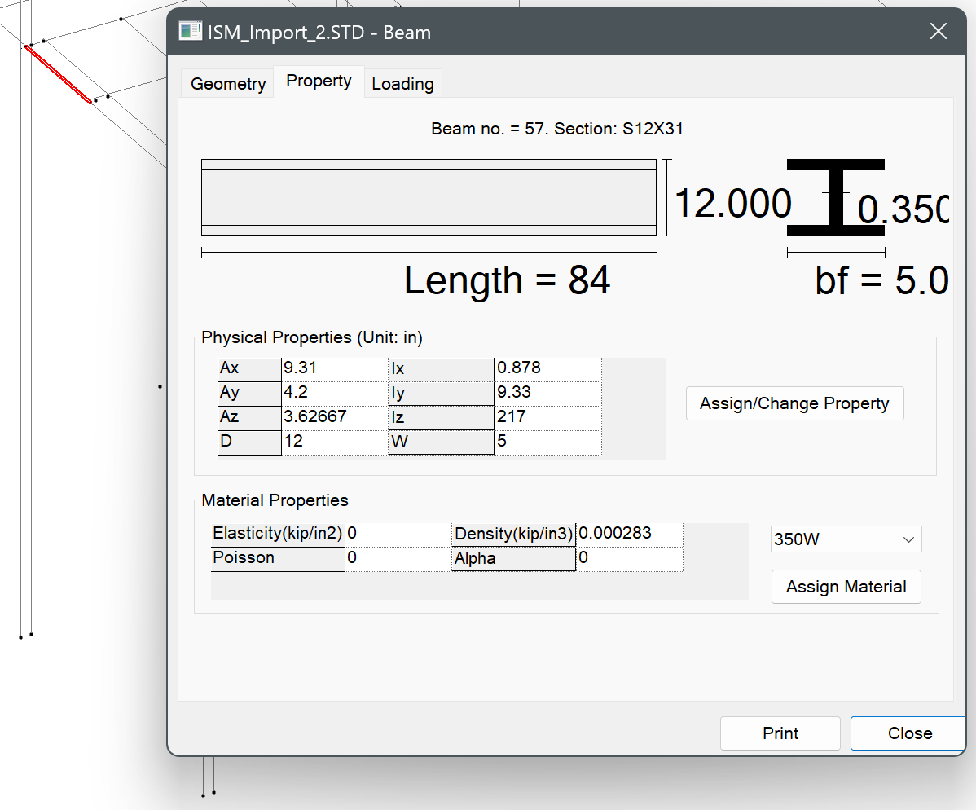Screen dimensions: 976x810
Task: Click the 'Length = 84' dimension text
Action: pyautogui.click(x=507, y=280)
